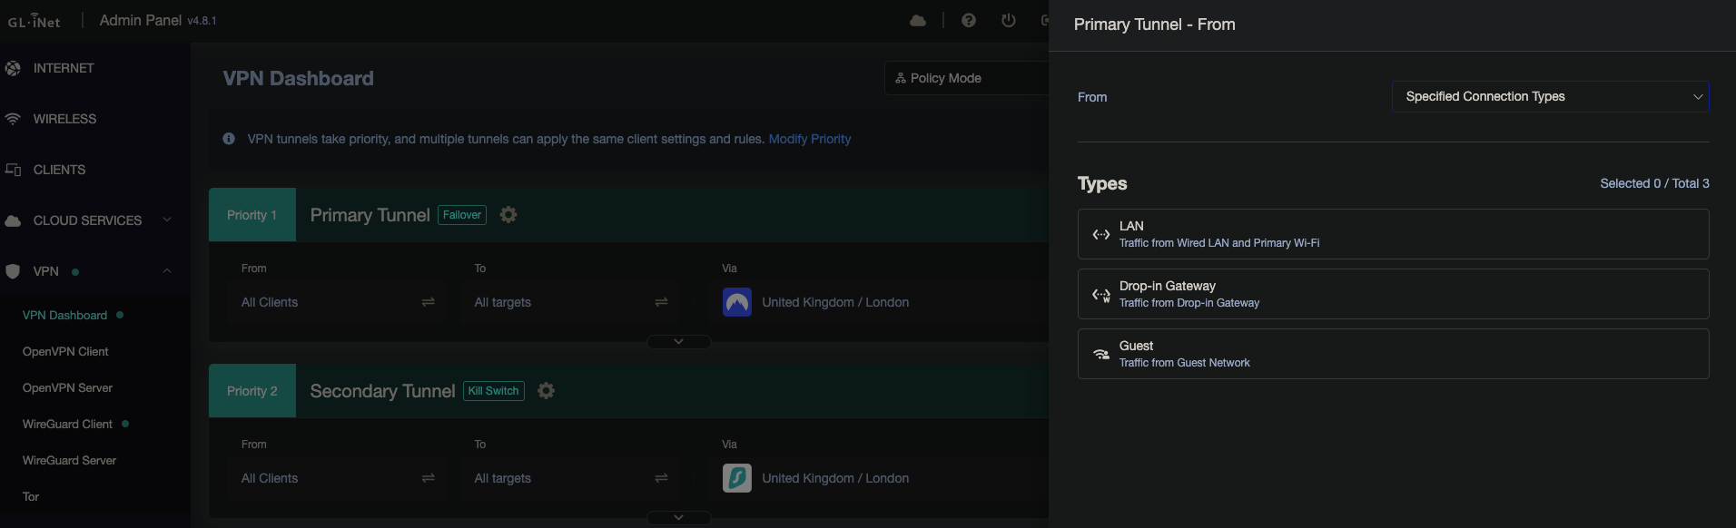Collapse the VPN sidebar section

click(167, 271)
